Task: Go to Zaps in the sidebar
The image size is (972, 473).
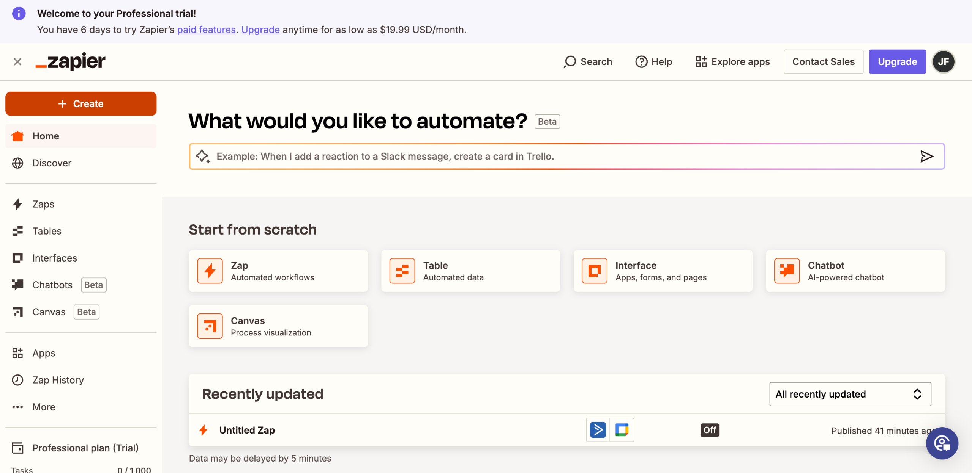Action: click(43, 204)
